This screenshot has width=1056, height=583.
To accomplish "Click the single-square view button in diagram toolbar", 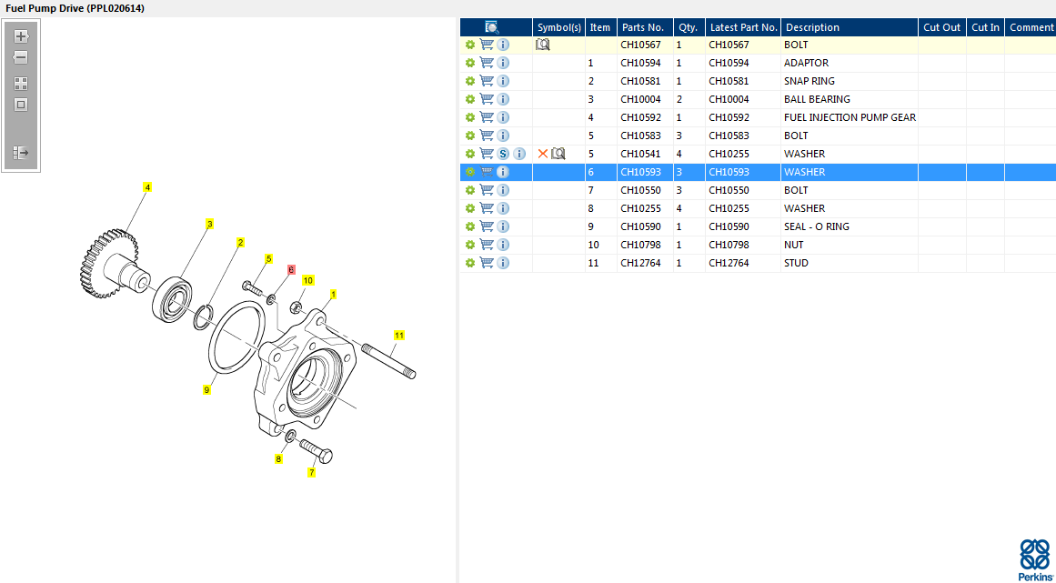I will [x=21, y=105].
